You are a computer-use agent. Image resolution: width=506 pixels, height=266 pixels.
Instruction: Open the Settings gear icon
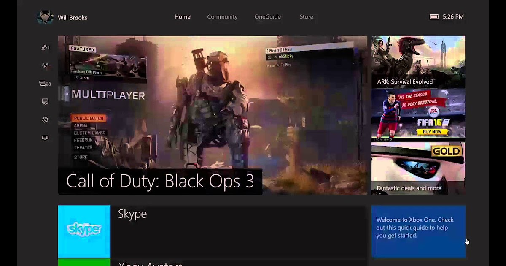click(45, 120)
